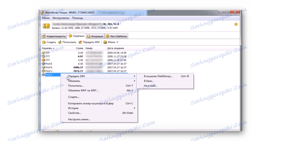Screen dimensions: 282x141
Task: Switch to the Входящие tab
Action: [95, 36]
